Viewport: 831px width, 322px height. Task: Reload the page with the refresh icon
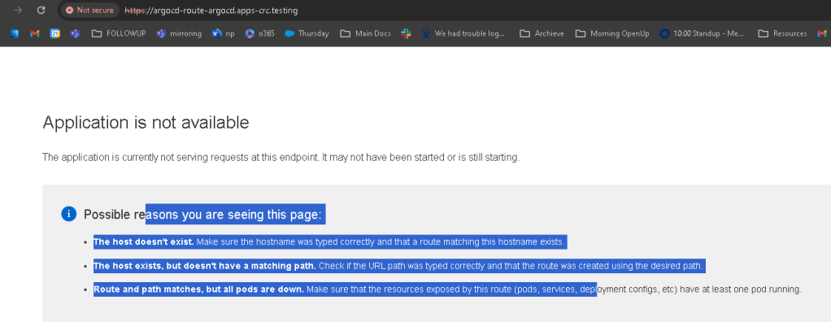click(x=41, y=10)
